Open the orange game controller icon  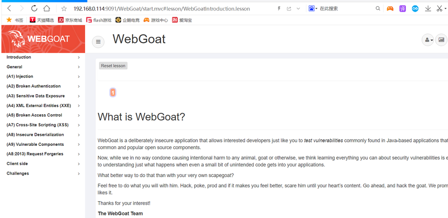coord(390,9)
